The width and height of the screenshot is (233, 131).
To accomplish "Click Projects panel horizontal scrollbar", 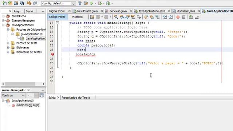I will [x=23, y=84].
